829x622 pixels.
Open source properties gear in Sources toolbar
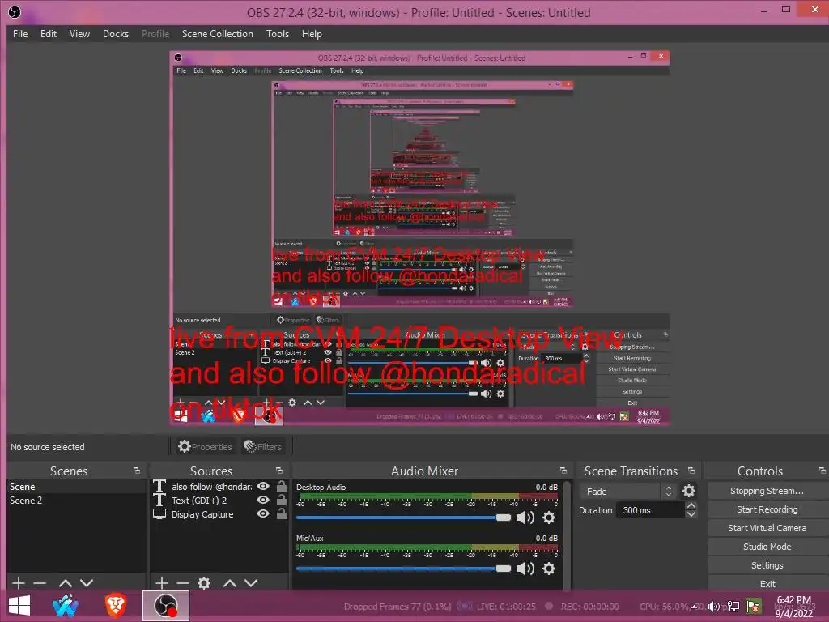(204, 583)
